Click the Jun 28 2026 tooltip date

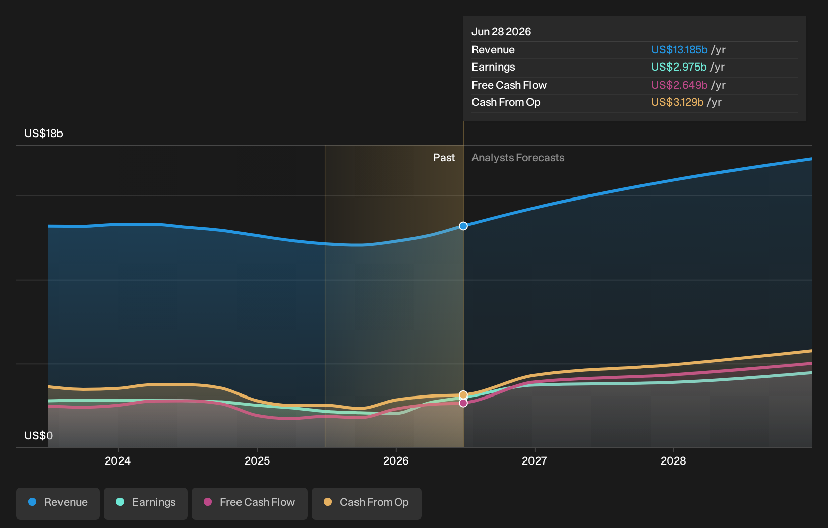pos(501,32)
